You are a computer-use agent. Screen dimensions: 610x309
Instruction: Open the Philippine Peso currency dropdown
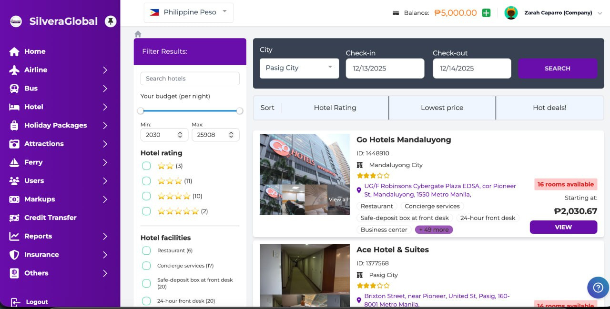coord(189,12)
